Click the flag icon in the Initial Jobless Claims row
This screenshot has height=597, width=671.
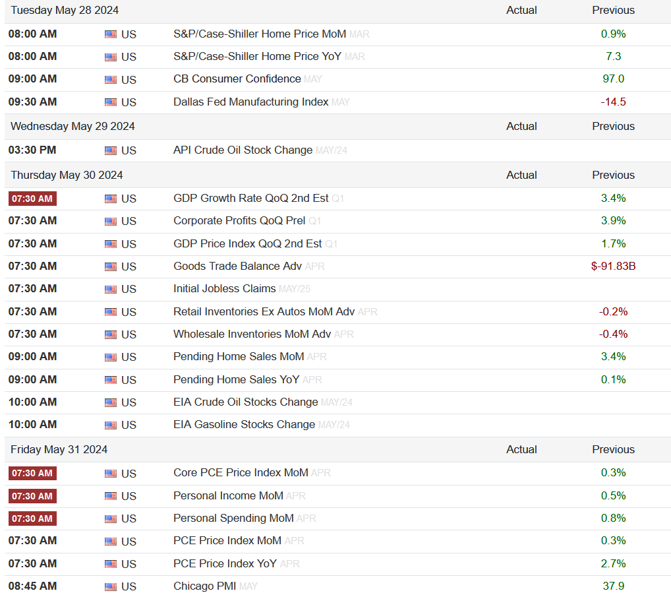tap(111, 290)
